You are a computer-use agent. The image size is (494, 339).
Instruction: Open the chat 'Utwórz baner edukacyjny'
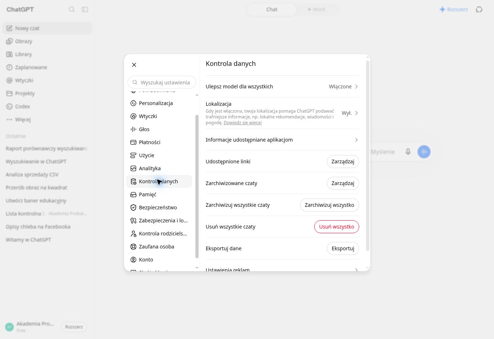pyautogui.click(x=47, y=201)
